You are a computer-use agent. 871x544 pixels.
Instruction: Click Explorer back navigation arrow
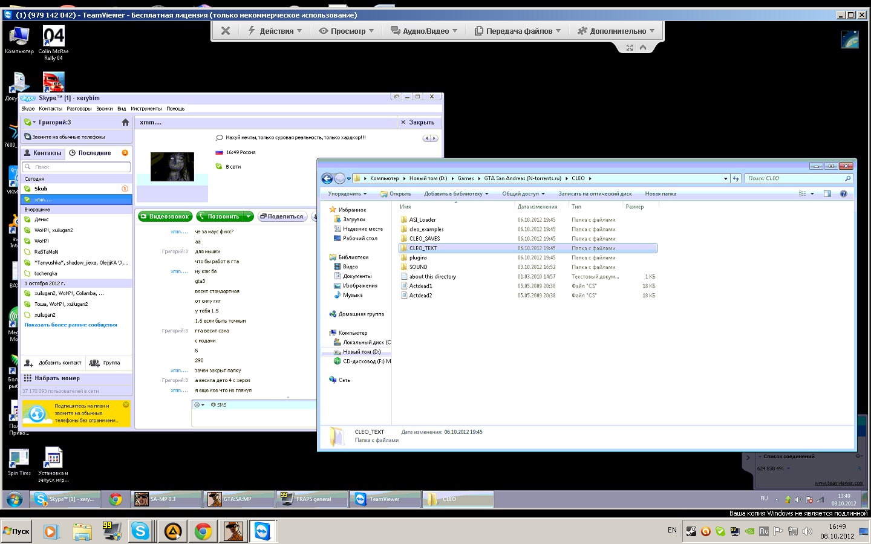(327, 178)
